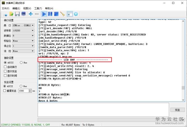Click '[71][lwm2m_data_new:184] size: 1' line
187x127 pixels.
[x=64, y=50]
